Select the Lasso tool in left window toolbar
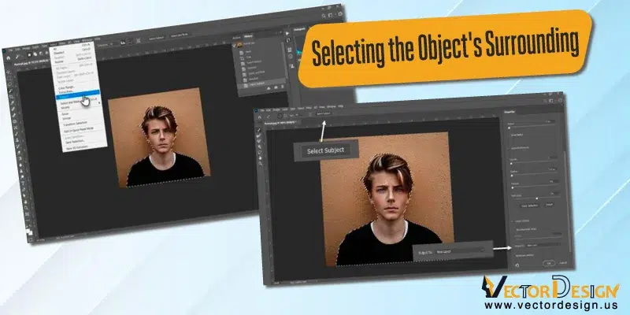This screenshot has width=630, height=315. point(10,84)
